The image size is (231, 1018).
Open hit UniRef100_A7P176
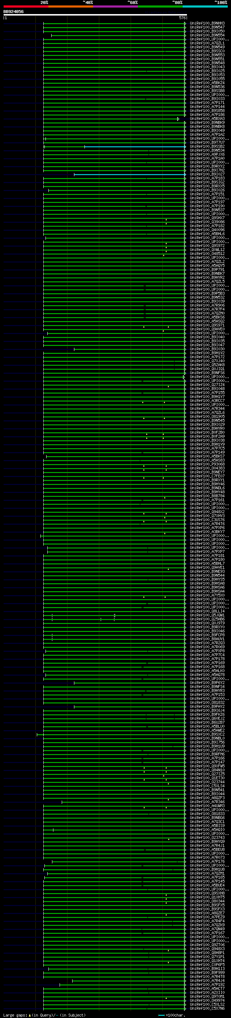[x=207, y=862]
